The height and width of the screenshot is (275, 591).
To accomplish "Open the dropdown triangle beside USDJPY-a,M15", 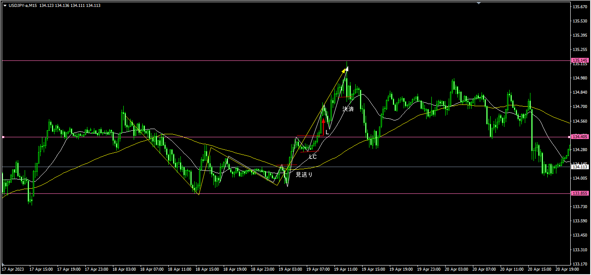I will point(5,6).
